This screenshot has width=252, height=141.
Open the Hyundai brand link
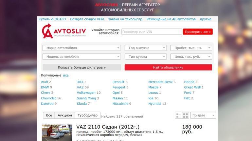(155, 104)
